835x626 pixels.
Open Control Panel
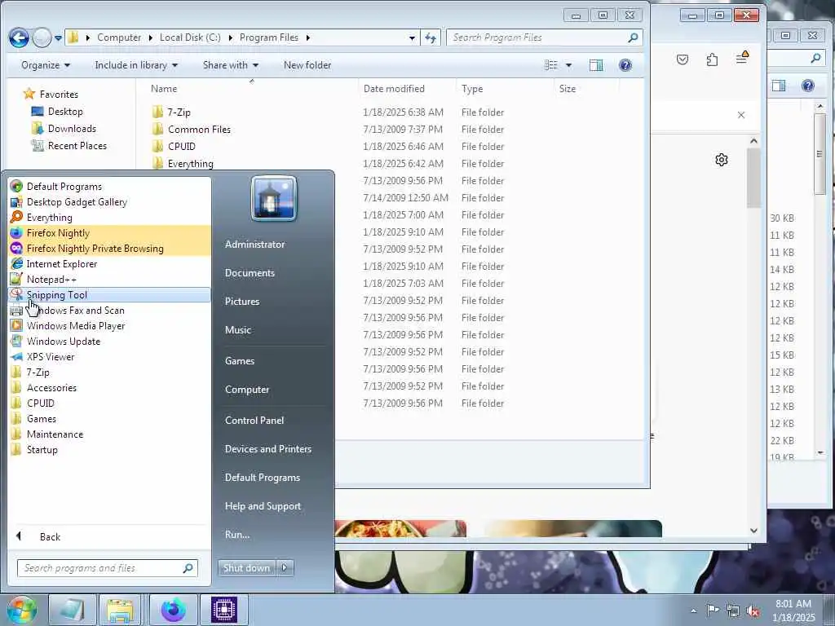pos(254,421)
